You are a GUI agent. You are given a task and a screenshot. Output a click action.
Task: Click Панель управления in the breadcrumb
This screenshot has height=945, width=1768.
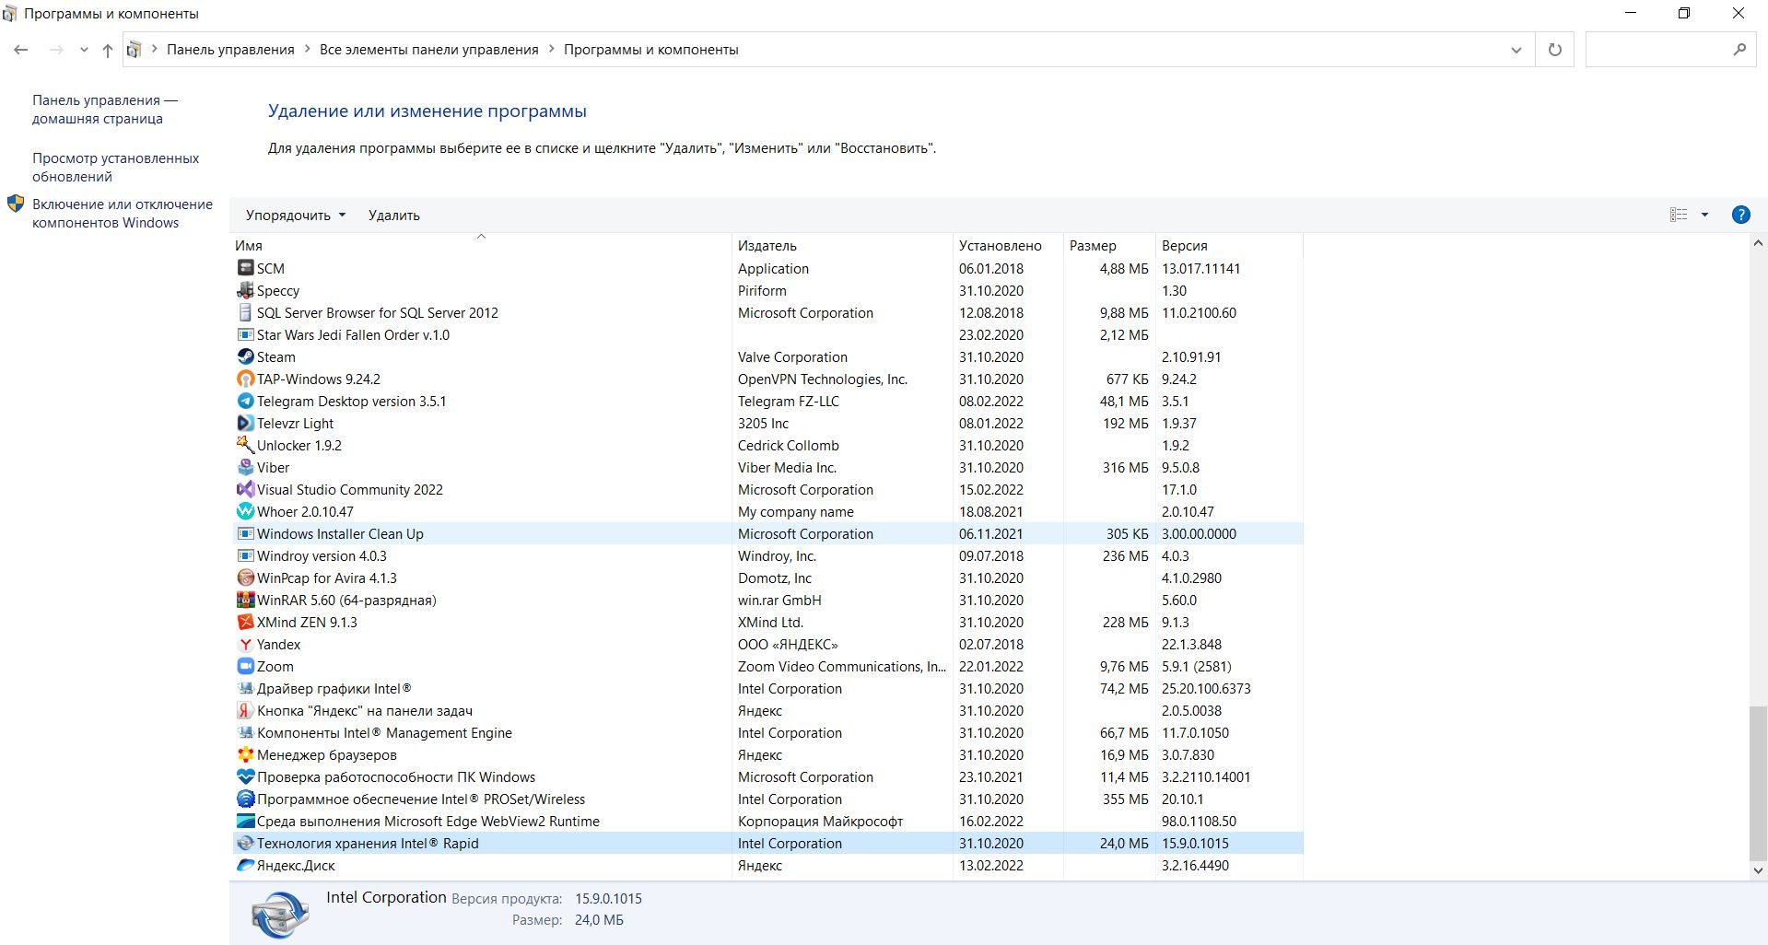pos(230,50)
